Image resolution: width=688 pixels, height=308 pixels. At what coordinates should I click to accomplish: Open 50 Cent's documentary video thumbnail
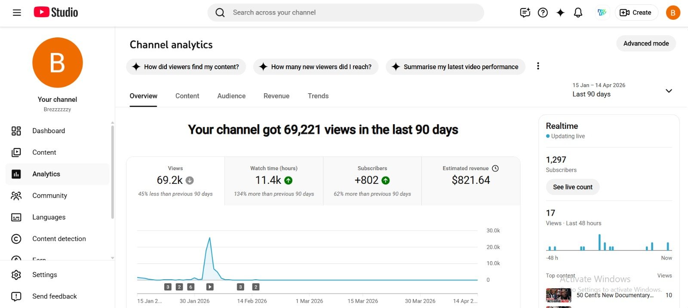[x=558, y=295]
